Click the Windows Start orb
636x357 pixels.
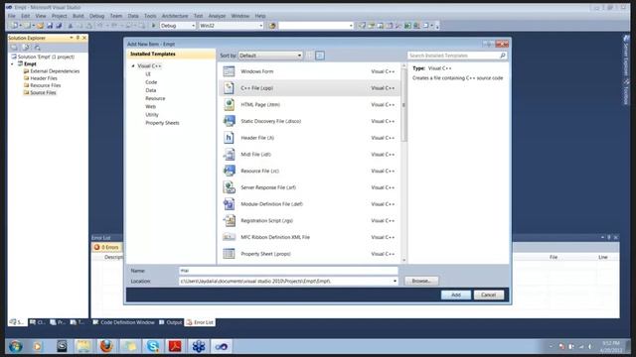(16, 346)
